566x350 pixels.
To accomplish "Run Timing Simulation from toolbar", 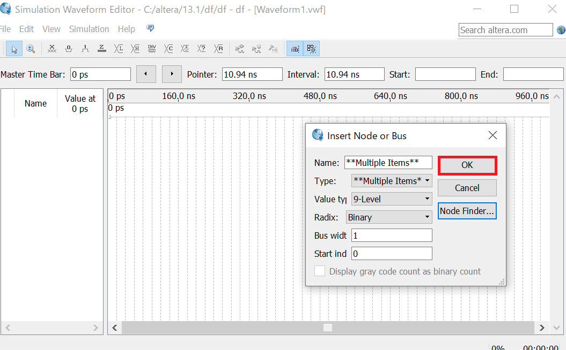I will click(256, 49).
